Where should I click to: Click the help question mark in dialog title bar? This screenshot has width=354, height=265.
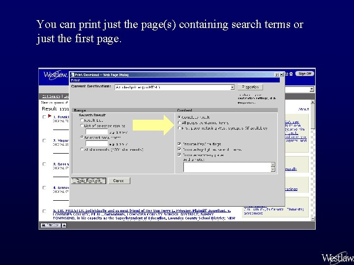276,75
